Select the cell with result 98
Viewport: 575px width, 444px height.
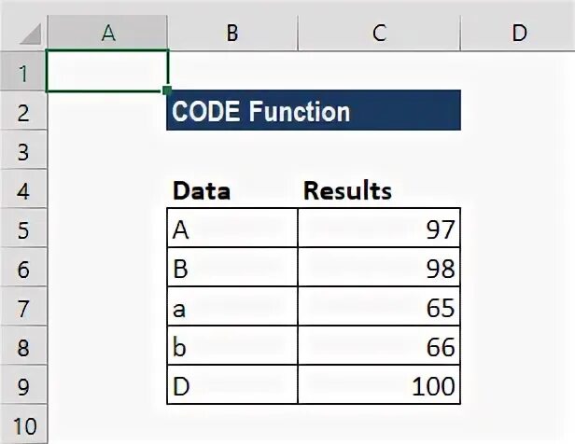click(x=379, y=267)
